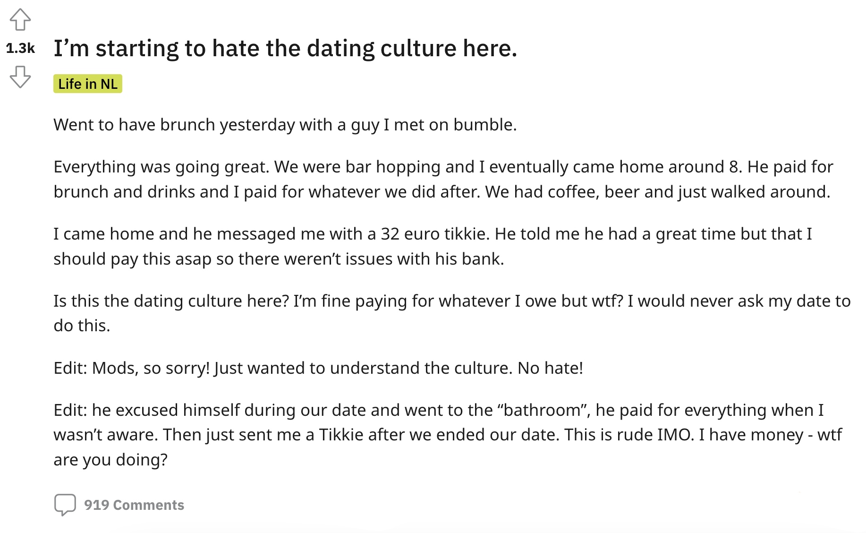This screenshot has height=533, width=866.
Task: Open the post title about dating culture
Action: click(x=285, y=48)
